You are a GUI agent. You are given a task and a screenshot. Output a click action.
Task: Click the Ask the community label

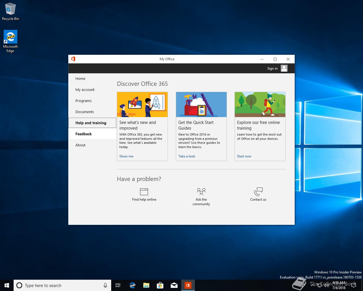201,202
